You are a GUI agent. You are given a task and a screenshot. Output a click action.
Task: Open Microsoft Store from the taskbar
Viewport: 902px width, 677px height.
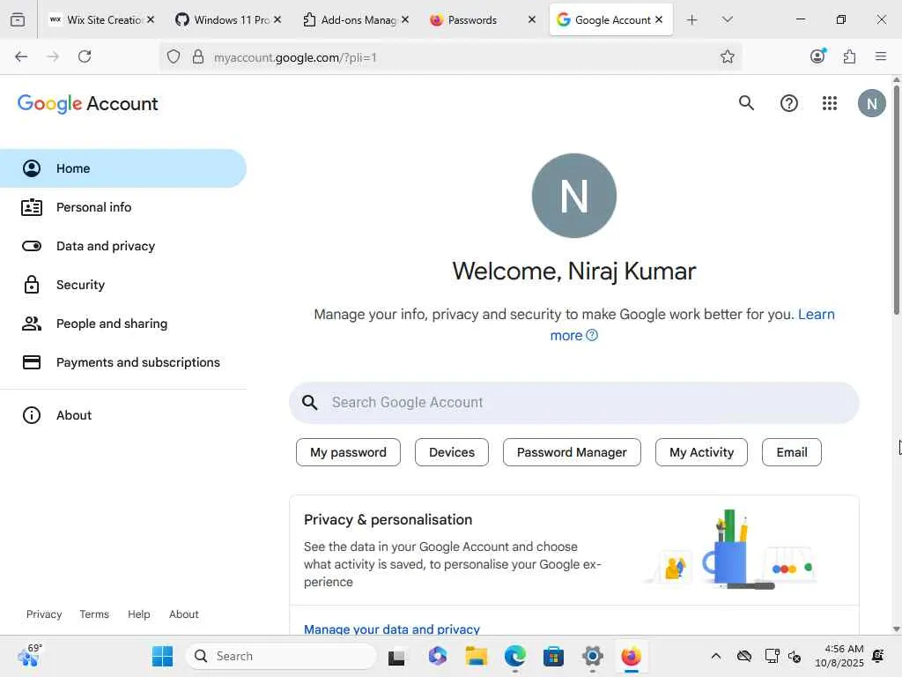coord(553,656)
